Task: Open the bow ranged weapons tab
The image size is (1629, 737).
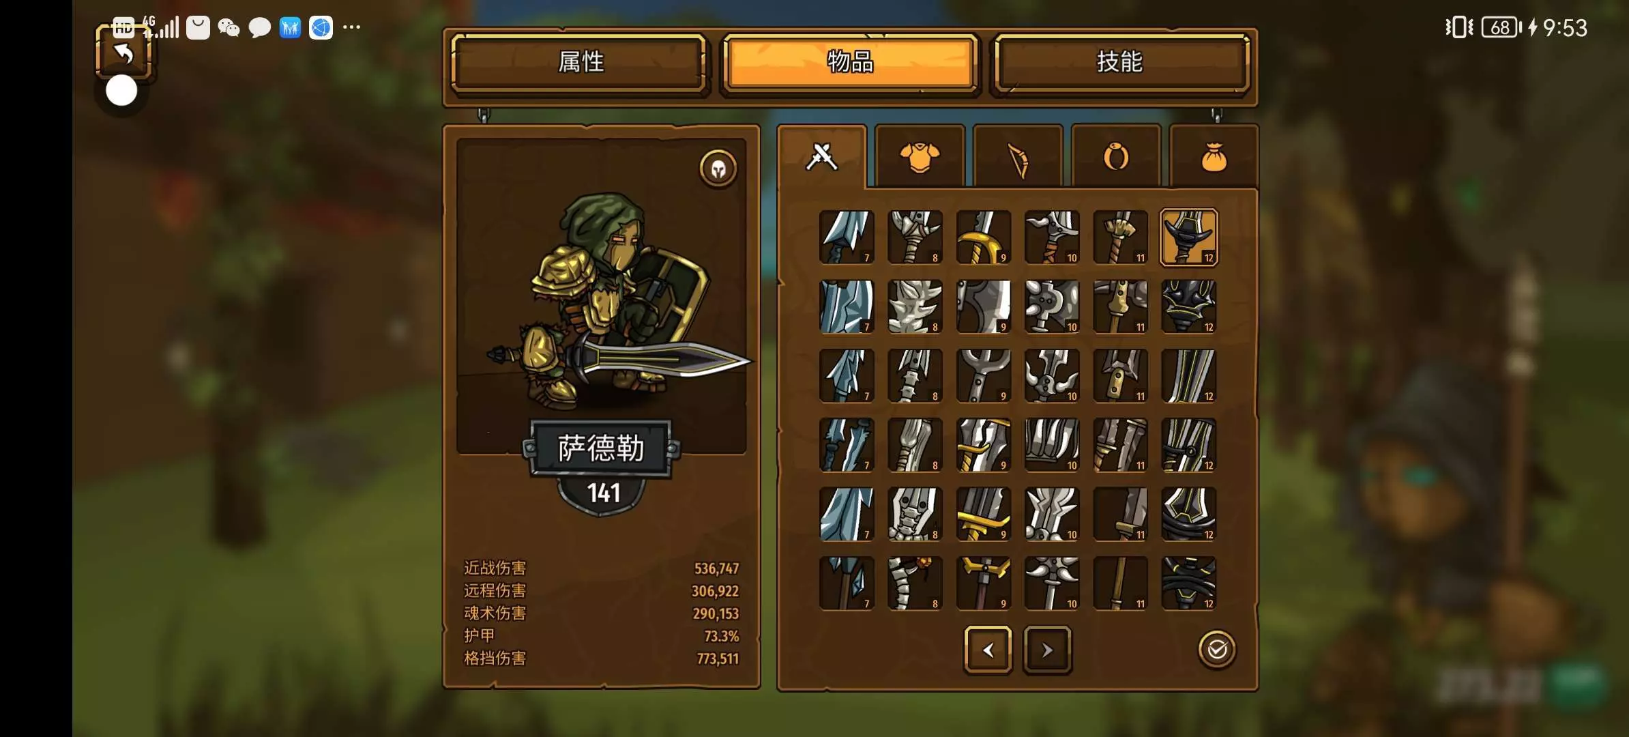Action: 1018,157
